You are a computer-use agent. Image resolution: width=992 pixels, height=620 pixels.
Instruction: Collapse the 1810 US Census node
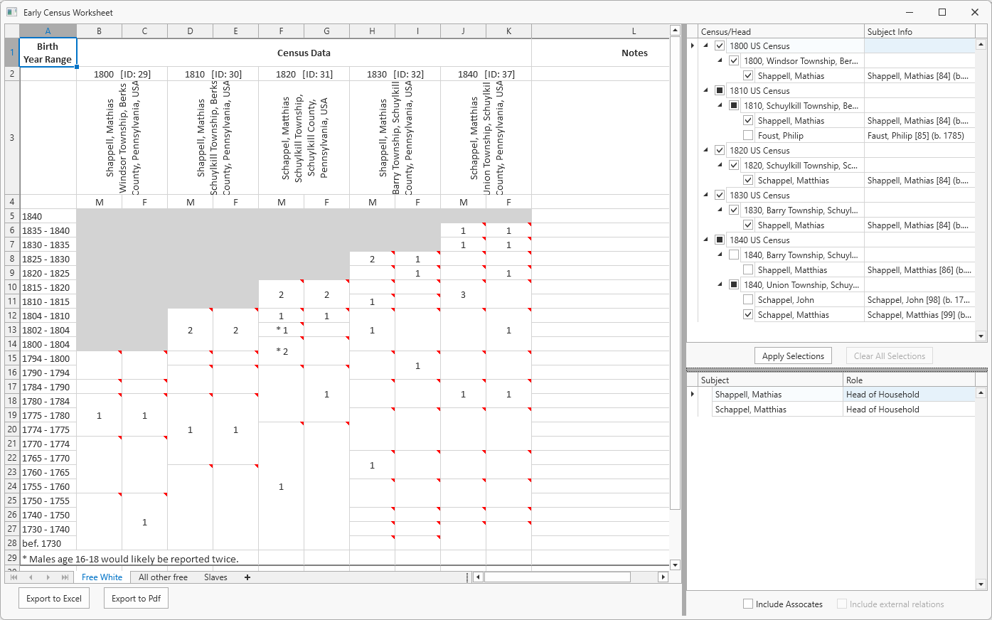point(706,91)
